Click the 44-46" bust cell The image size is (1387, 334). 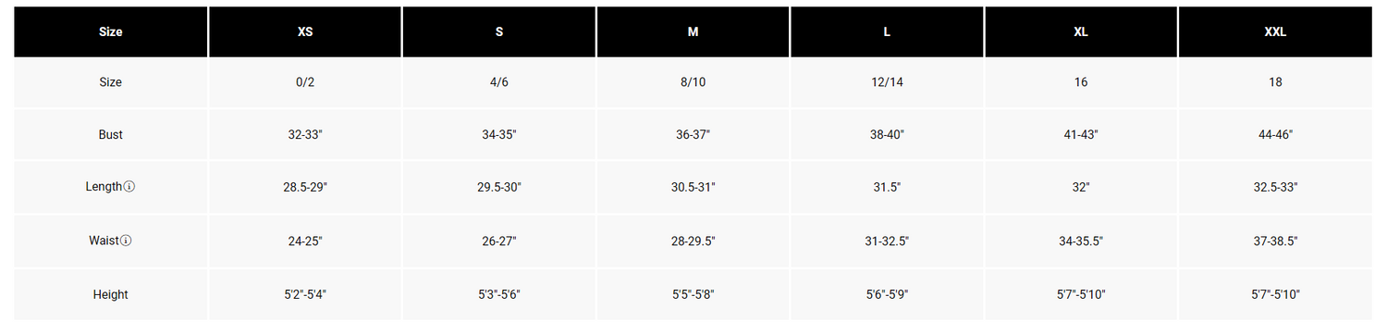[1275, 134]
